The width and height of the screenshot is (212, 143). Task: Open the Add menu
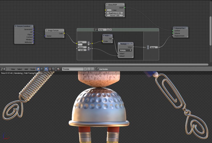[x=26, y=69]
